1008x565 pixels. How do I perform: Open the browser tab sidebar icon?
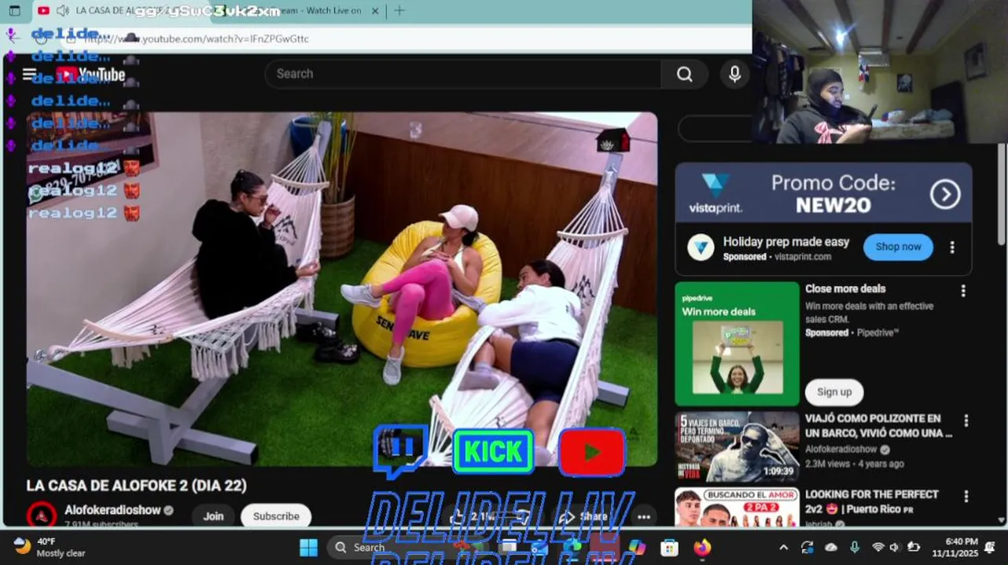coord(14,10)
